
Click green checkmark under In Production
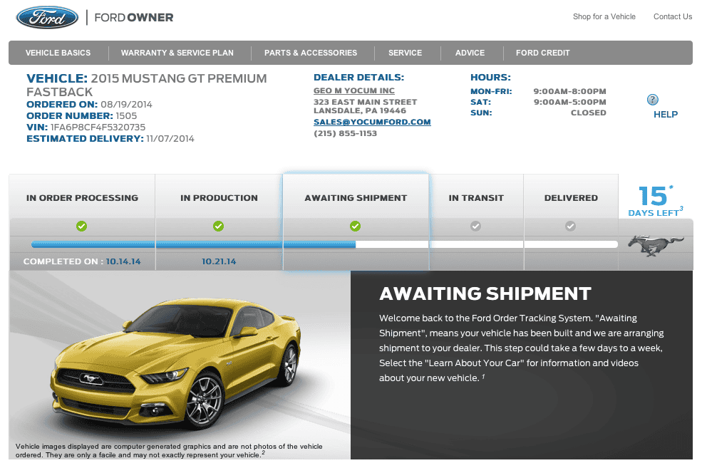[219, 226]
